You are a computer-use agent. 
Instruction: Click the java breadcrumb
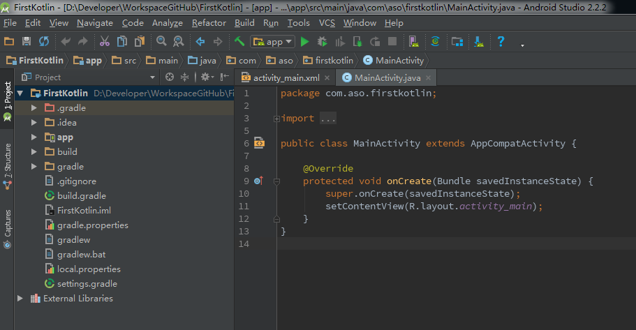click(202, 61)
